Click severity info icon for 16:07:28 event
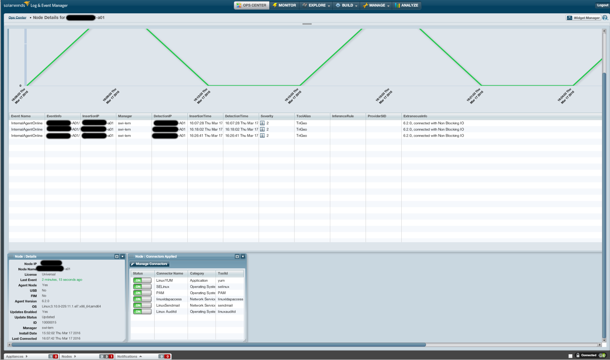Screen dimensions: 610x360 click(x=262, y=123)
